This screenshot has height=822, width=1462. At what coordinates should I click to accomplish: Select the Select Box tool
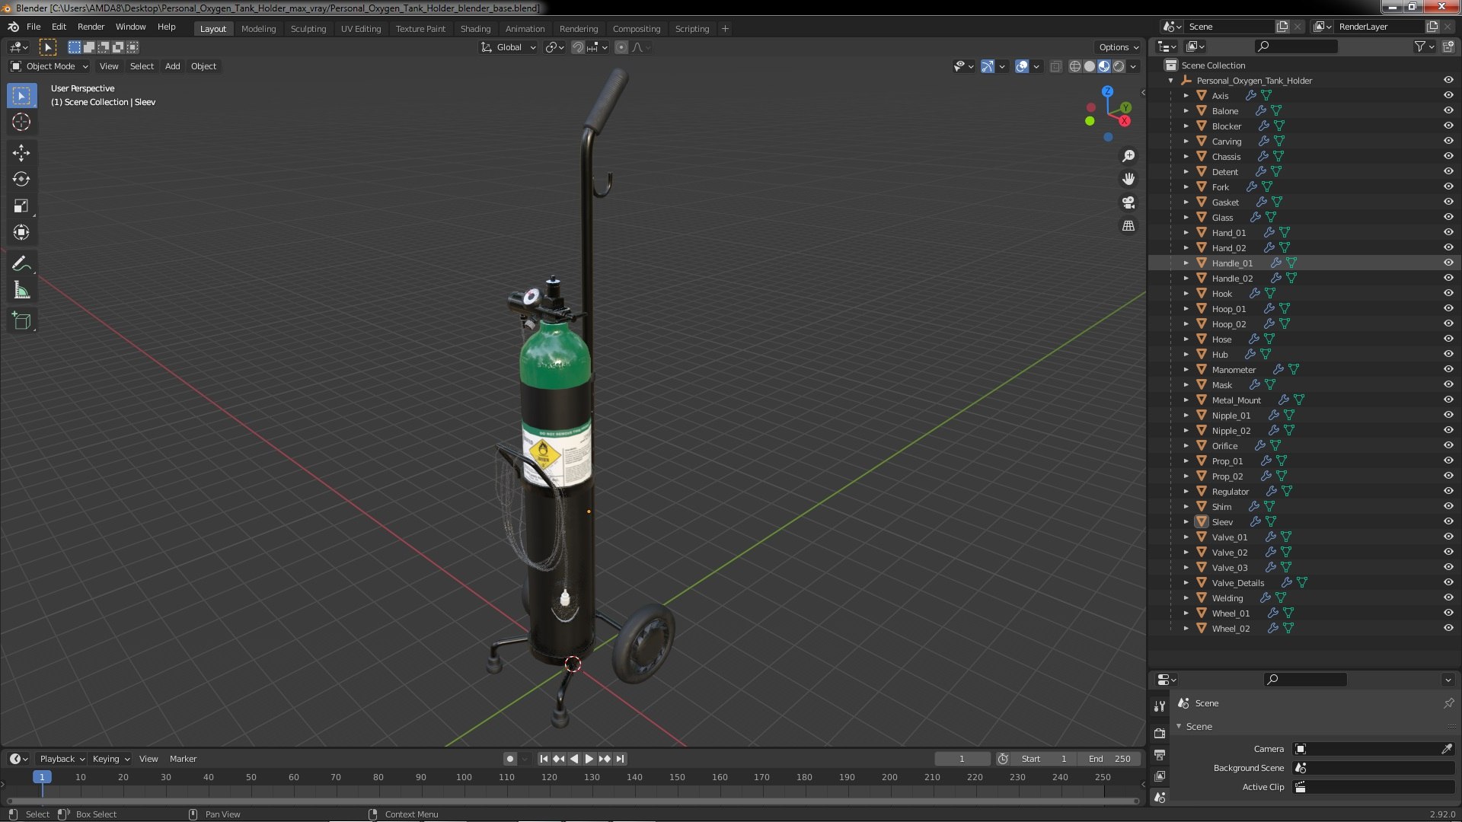21,96
